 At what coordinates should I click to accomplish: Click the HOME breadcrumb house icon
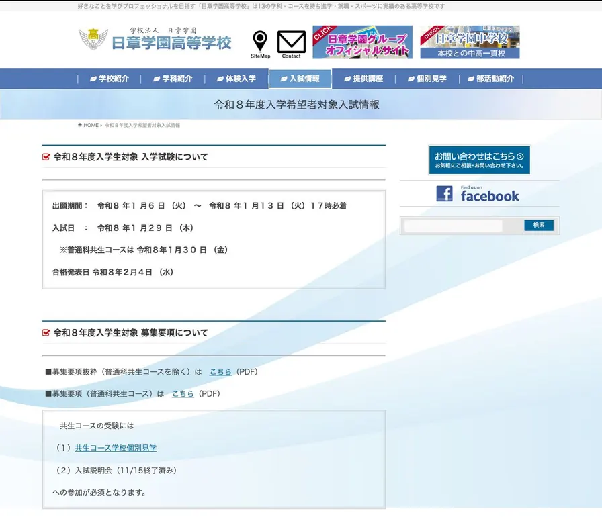80,125
